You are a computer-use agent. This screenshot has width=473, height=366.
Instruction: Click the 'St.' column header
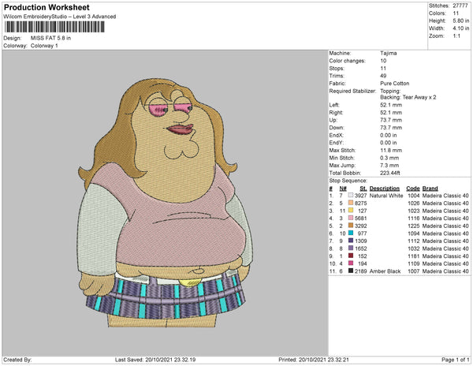tap(363, 189)
